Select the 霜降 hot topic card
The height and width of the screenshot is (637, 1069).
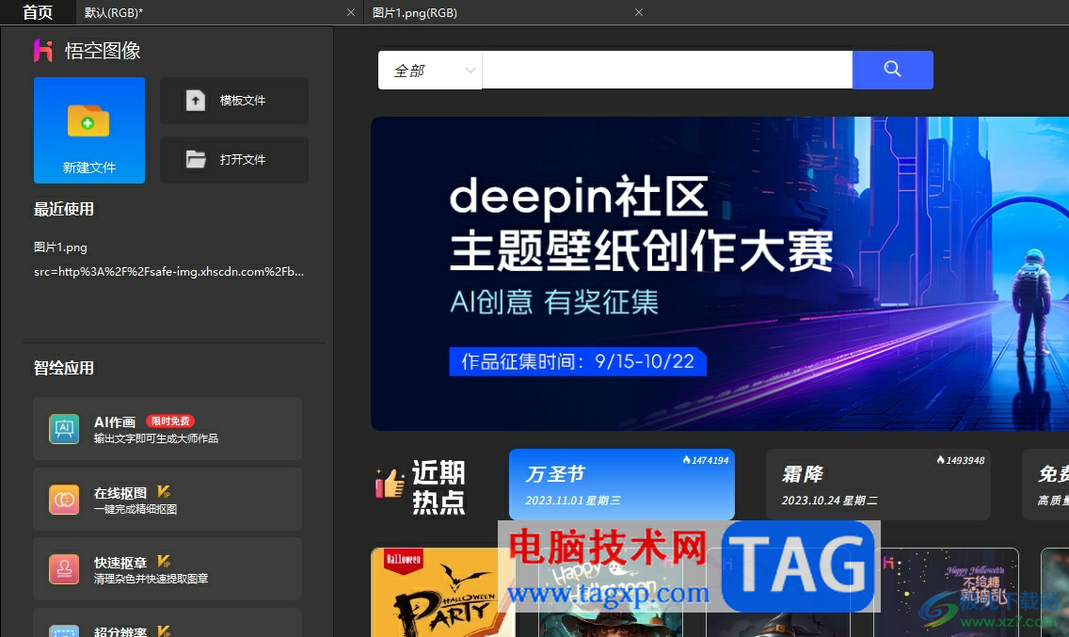[878, 485]
